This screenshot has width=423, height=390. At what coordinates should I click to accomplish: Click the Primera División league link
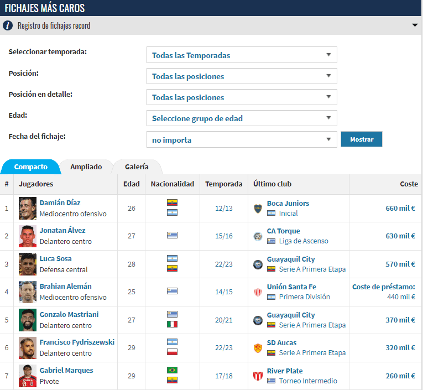pyautogui.click(x=304, y=297)
